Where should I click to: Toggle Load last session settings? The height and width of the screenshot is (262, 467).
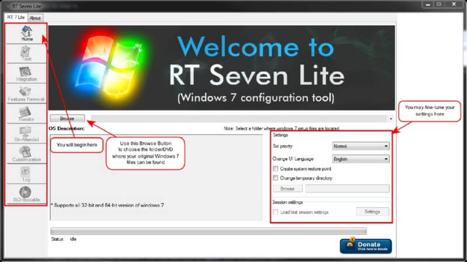pyautogui.click(x=276, y=212)
